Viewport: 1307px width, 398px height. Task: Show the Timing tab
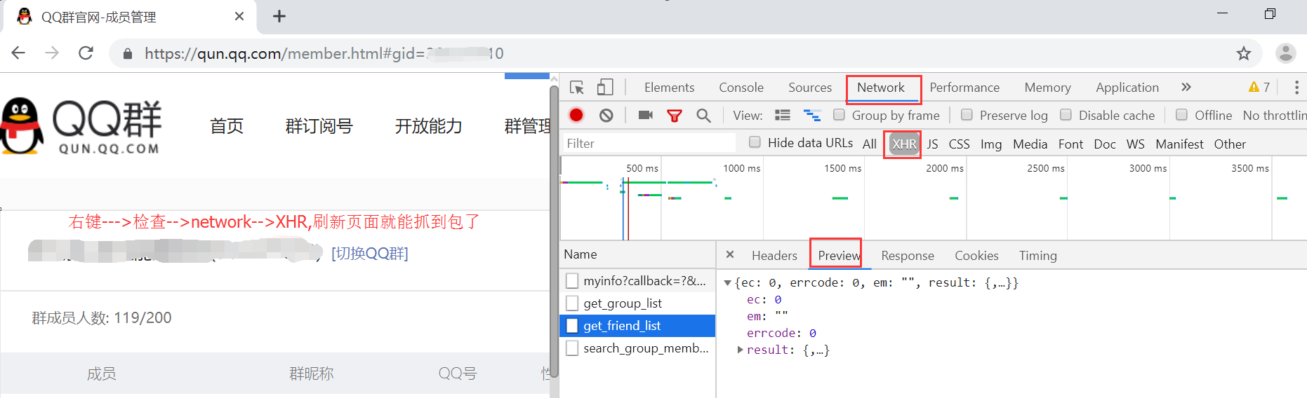pos(1037,256)
